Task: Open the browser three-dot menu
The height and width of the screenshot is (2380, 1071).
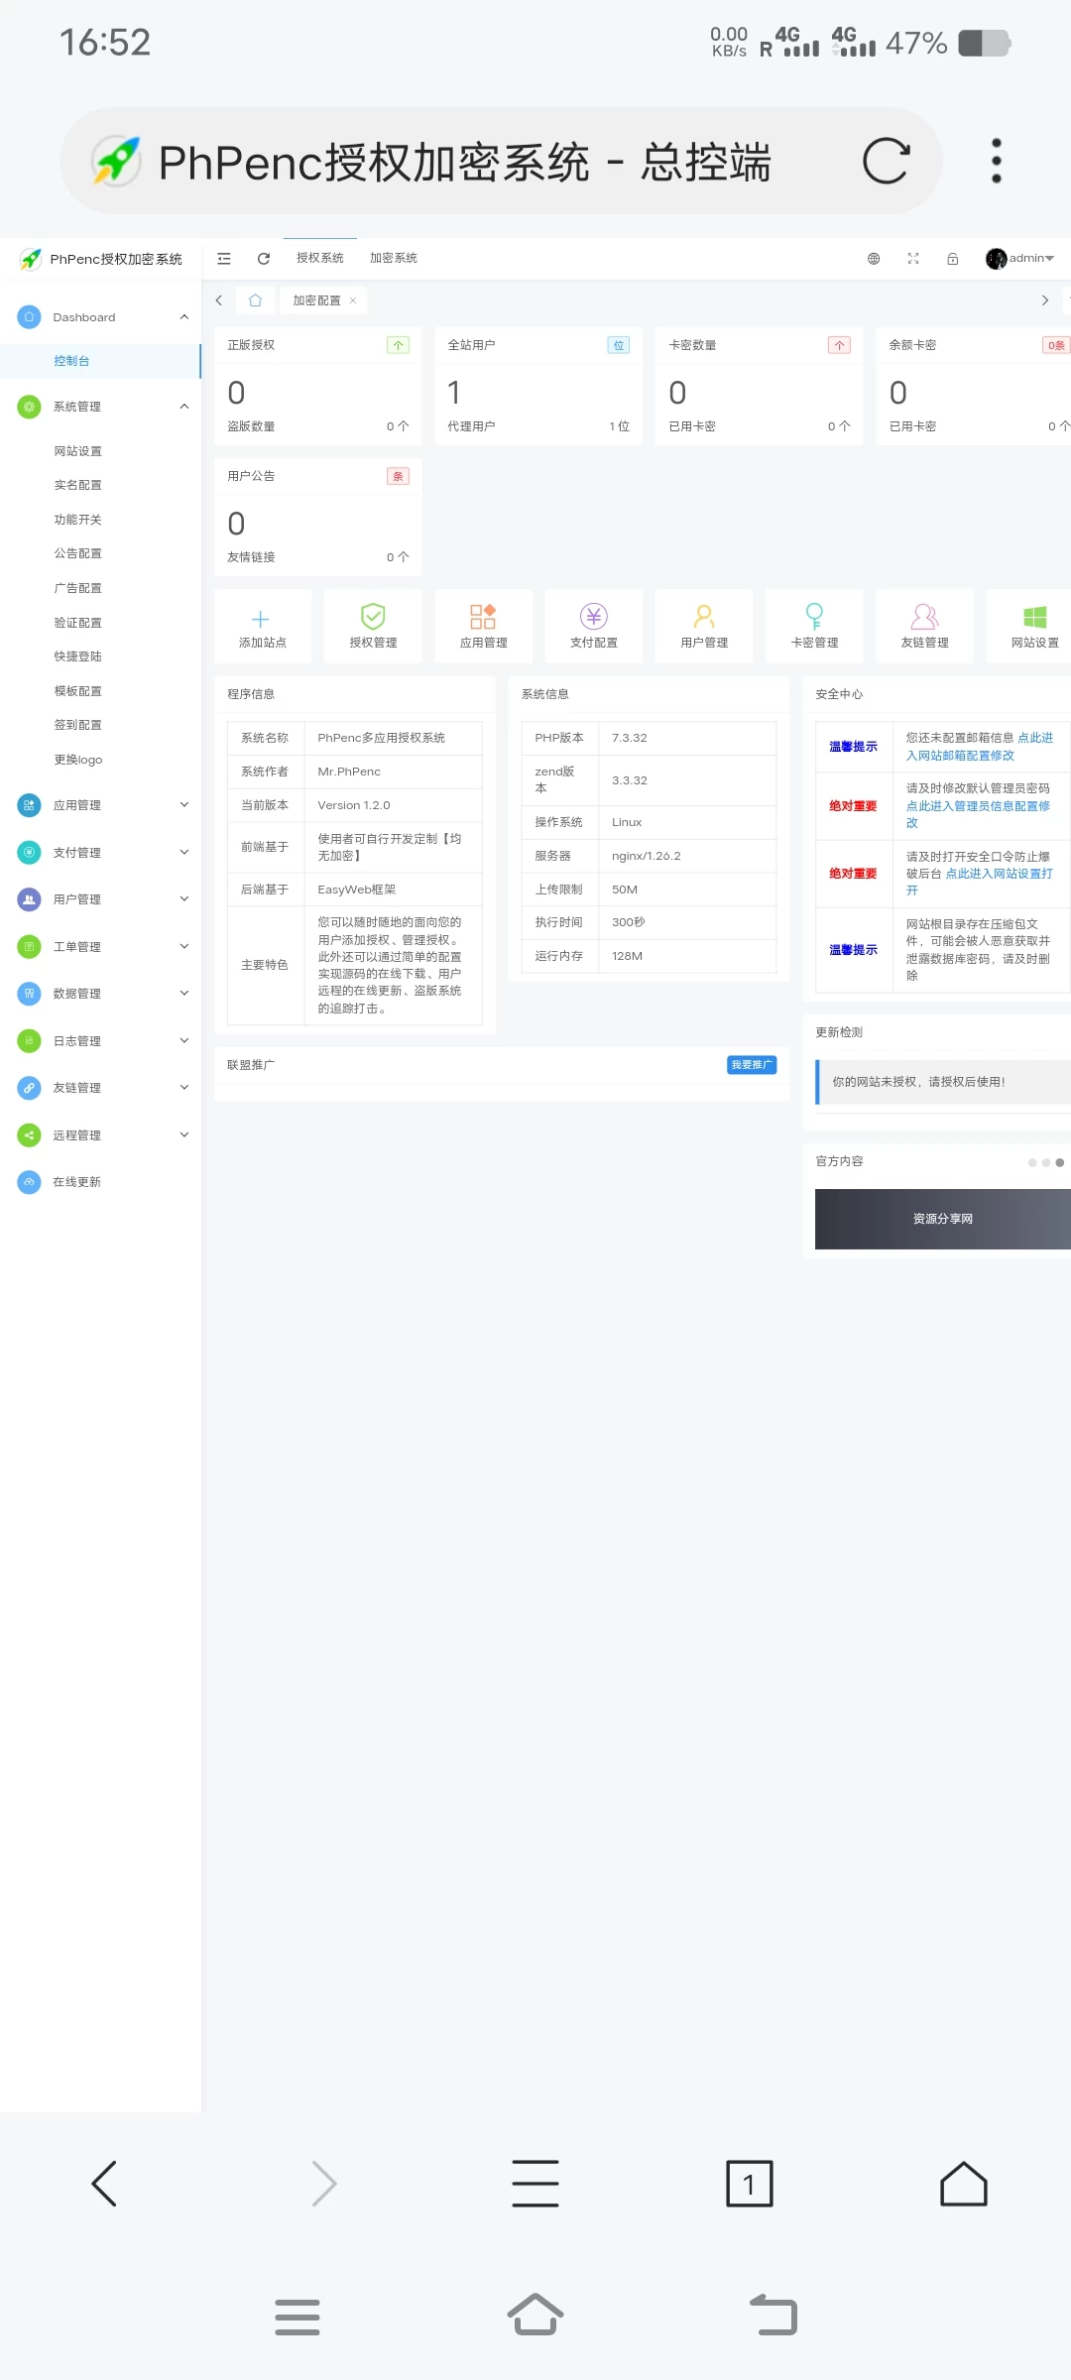Action: [997, 161]
